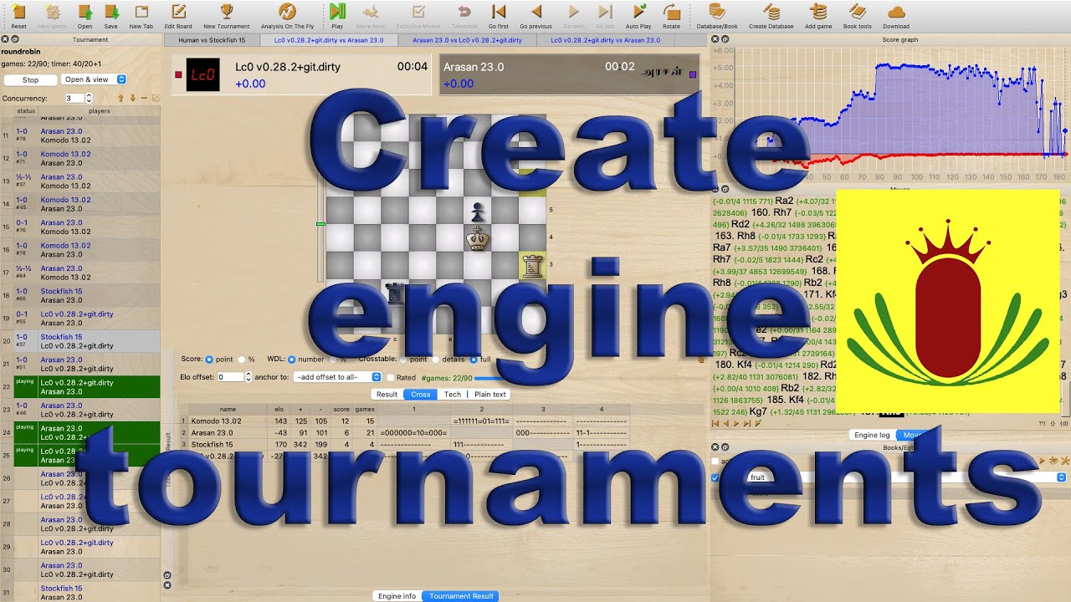Select Score point radio button
The height and width of the screenshot is (602, 1071).
(x=209, y=359)
